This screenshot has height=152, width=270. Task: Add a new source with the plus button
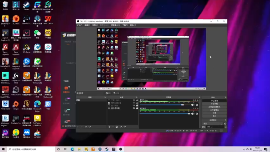point(109,127)
